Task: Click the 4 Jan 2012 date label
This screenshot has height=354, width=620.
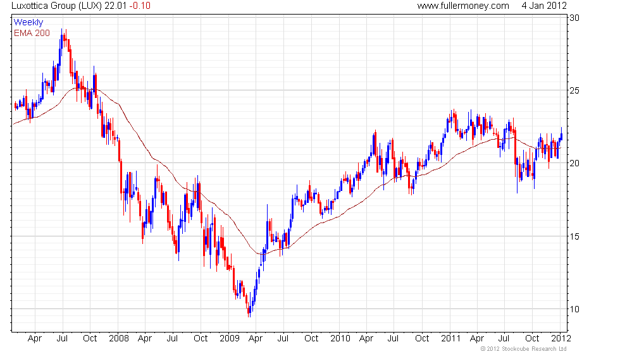Action: [543, 6]
